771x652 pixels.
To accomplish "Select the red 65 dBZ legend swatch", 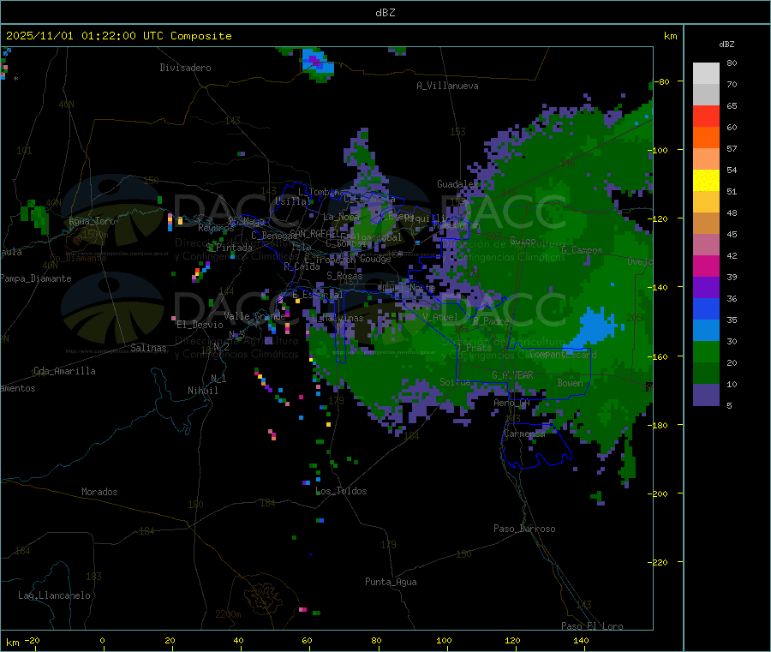I will 706,116.
